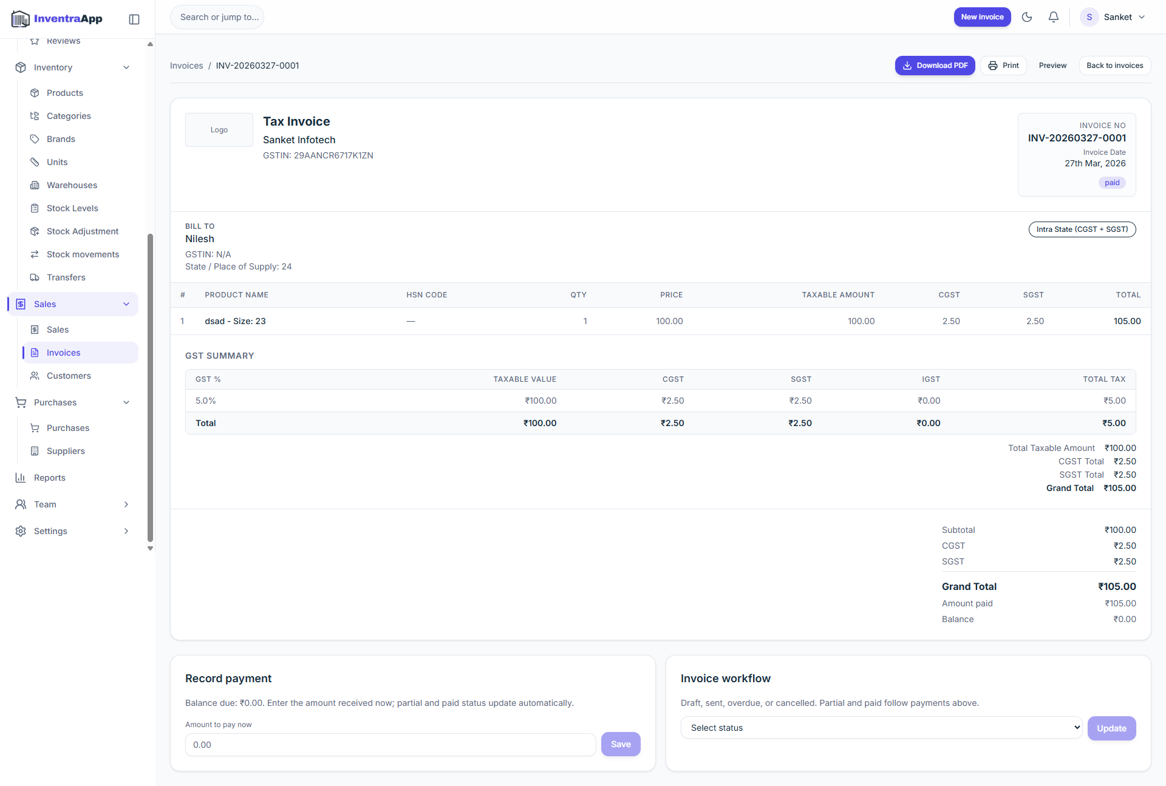Expand the Team section chevron
Viewport: 1166px width, 786px height.
(126, 504)
